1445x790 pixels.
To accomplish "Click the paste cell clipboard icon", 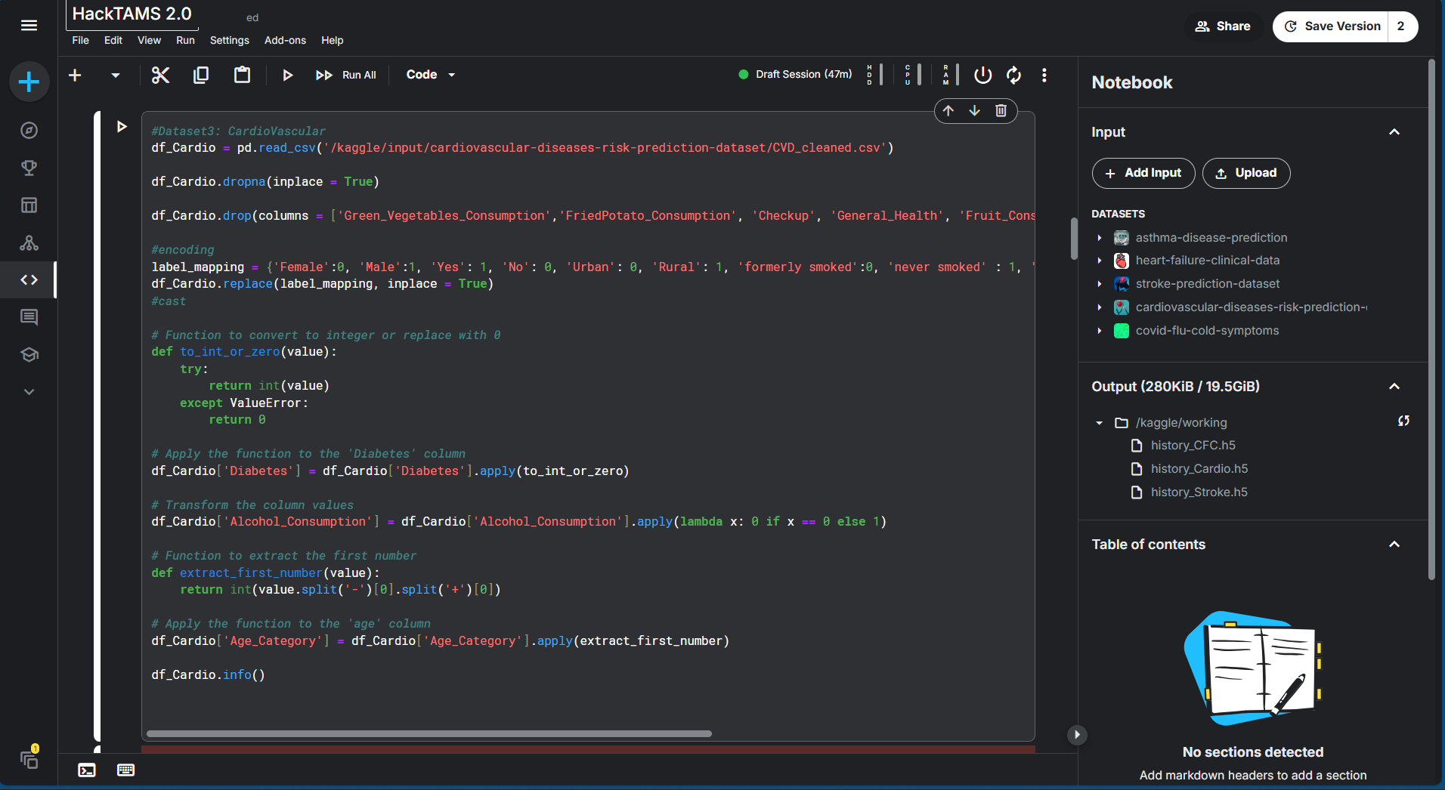I will (x=242, y=75).
